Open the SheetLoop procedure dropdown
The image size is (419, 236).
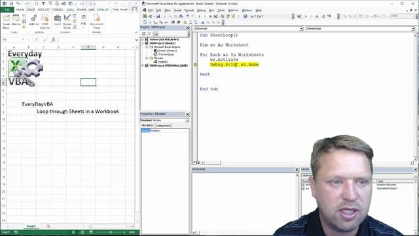pyautogui.click(x=413, y=29)
